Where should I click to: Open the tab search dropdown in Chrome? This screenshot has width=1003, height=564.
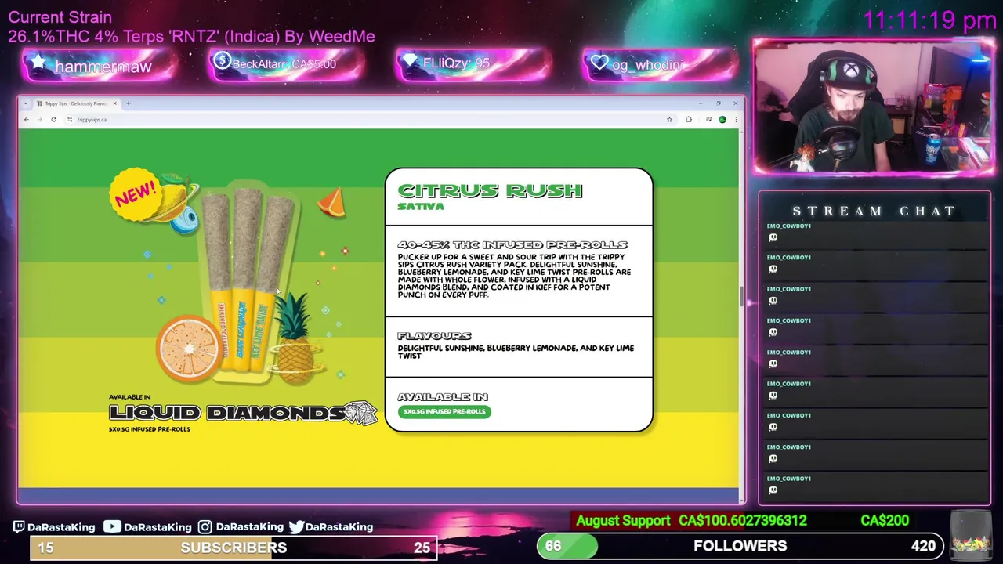tap(26, 103)
